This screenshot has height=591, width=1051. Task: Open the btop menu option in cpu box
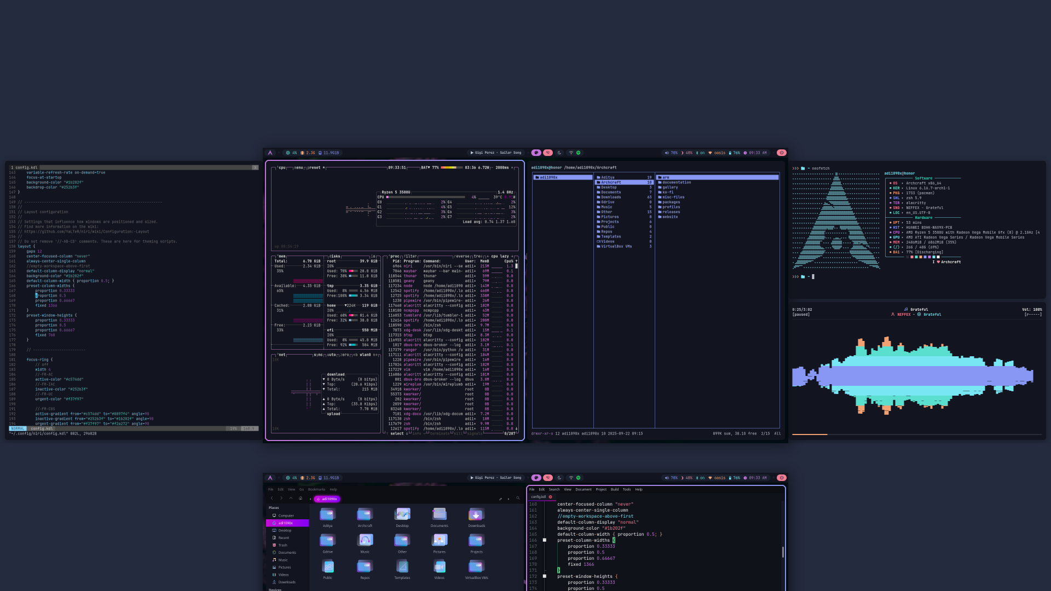click(x=298, y=167)
